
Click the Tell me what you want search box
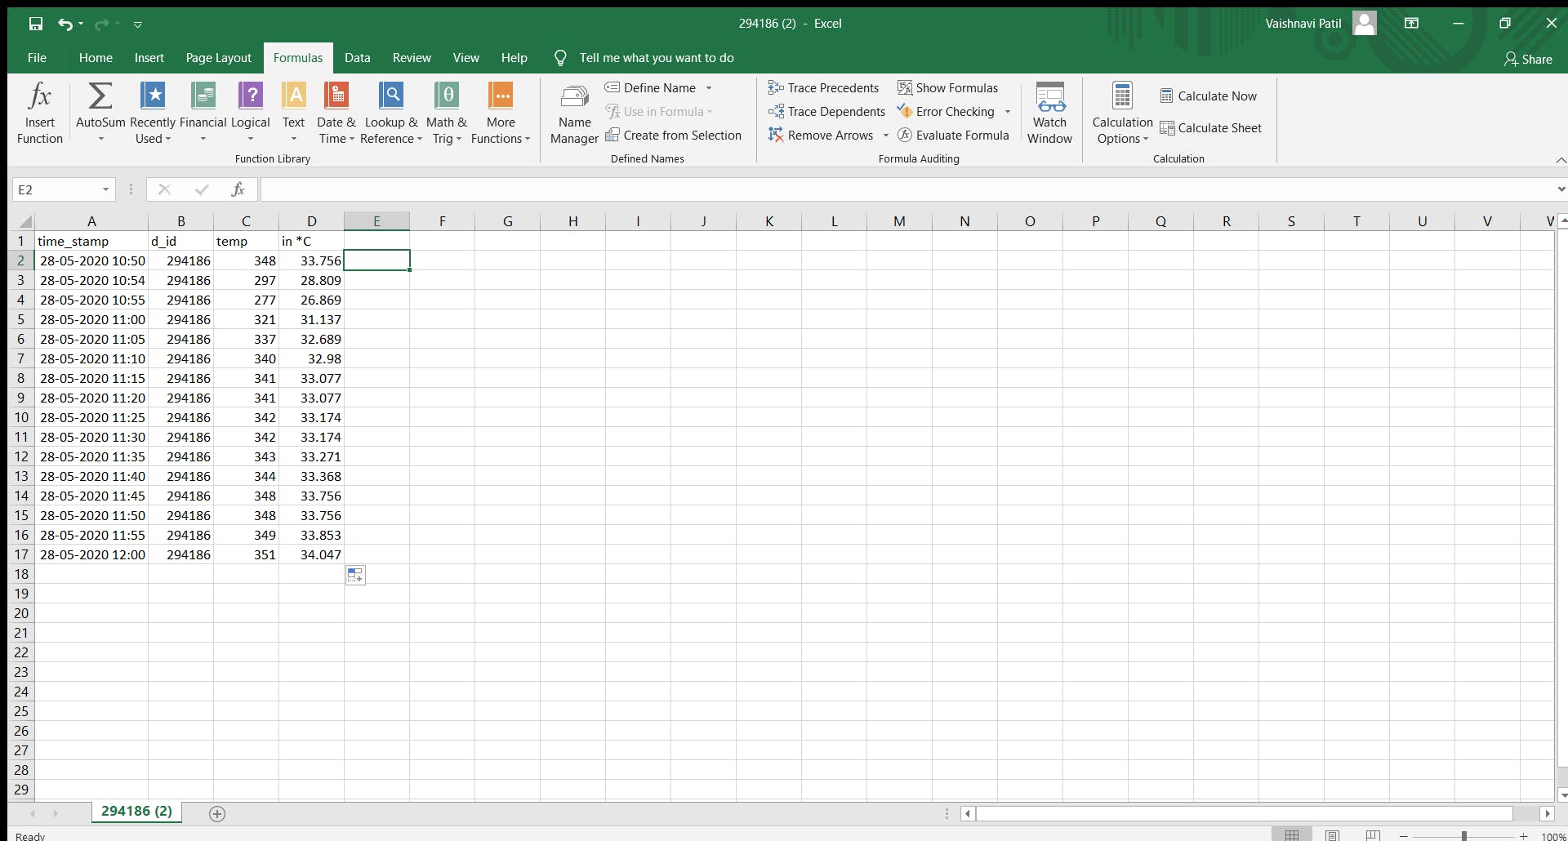click(x=656, y=57)
